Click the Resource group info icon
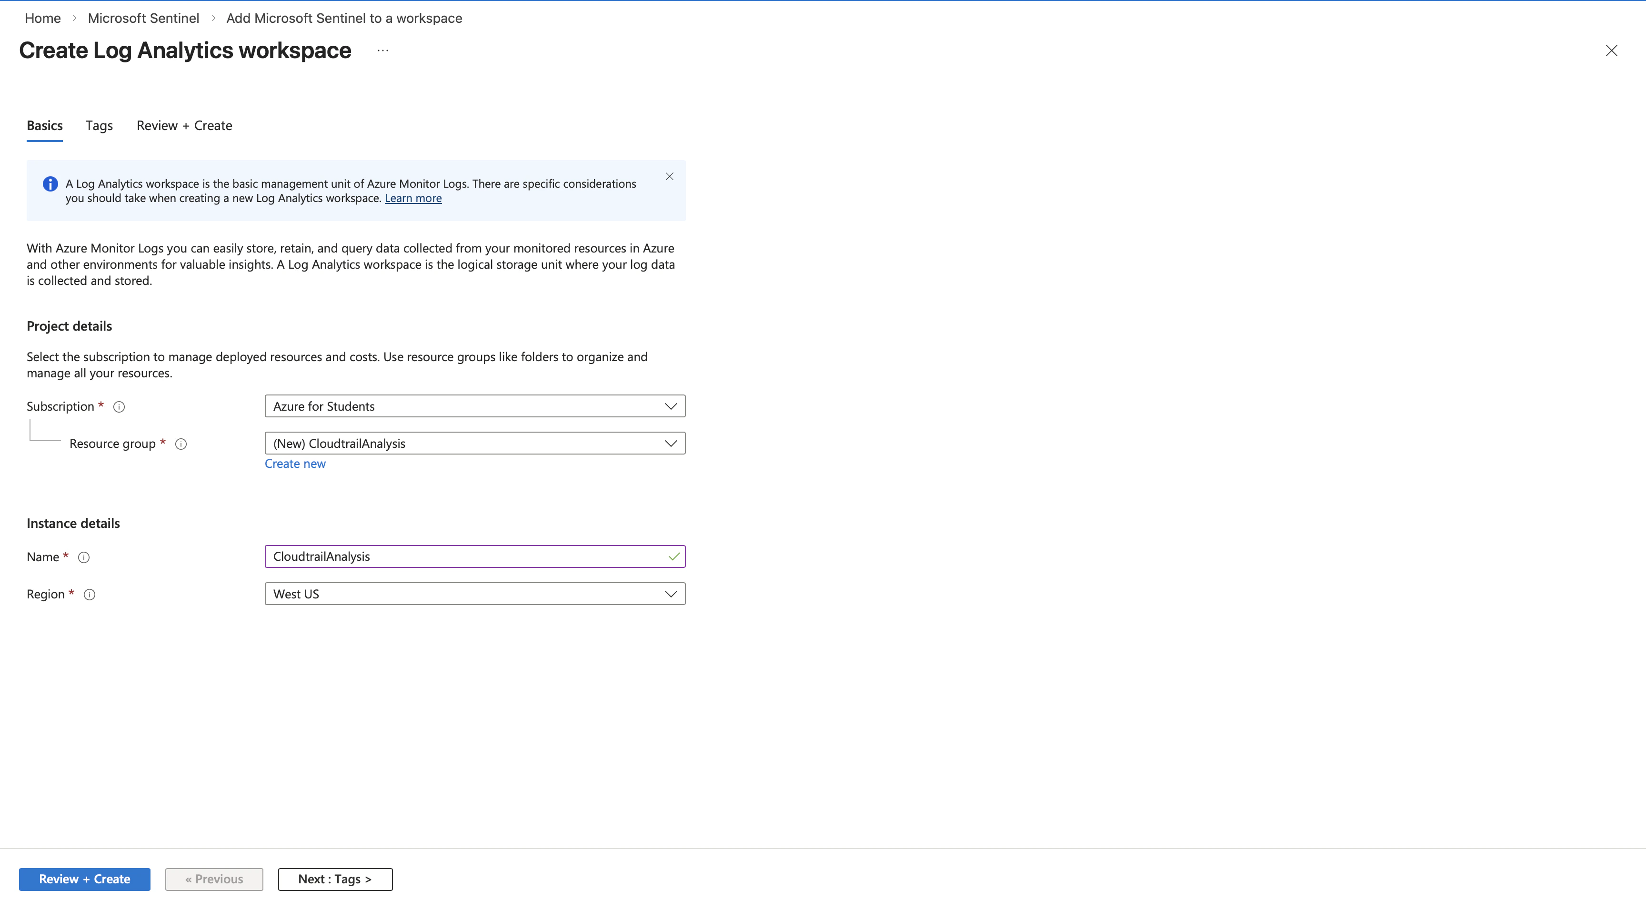Viewport: 1646px width, 910px height. coord(181,444)
